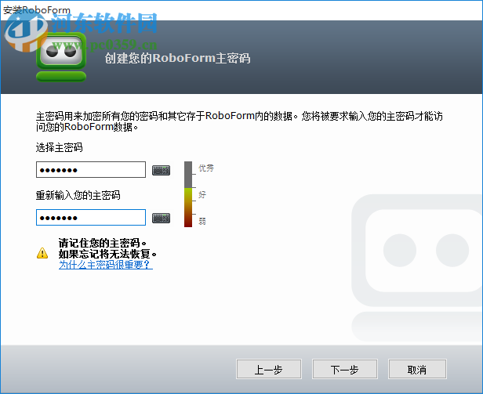Click the 选择主密码 label
Image resolution: width=483 pixels, height=394 pixels.
[59, 147]
